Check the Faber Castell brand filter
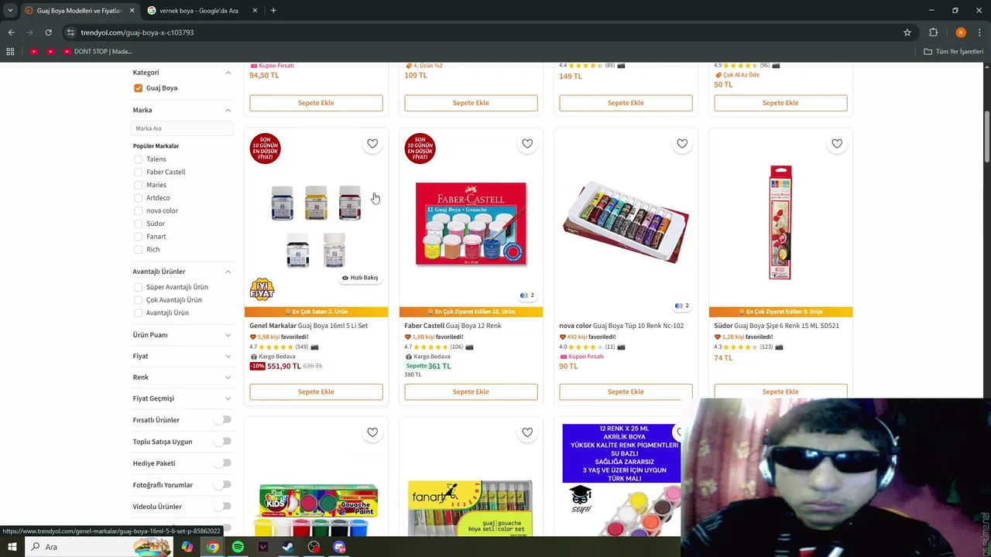The image size is (991, 557). tap(138, 172)
